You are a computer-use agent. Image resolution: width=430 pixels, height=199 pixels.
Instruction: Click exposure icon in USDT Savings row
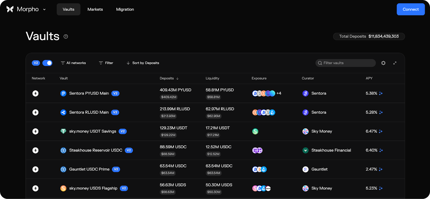pos(255,131)
